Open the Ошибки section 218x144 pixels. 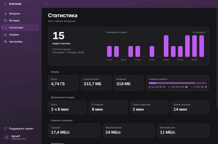click(x=21, y=34)
